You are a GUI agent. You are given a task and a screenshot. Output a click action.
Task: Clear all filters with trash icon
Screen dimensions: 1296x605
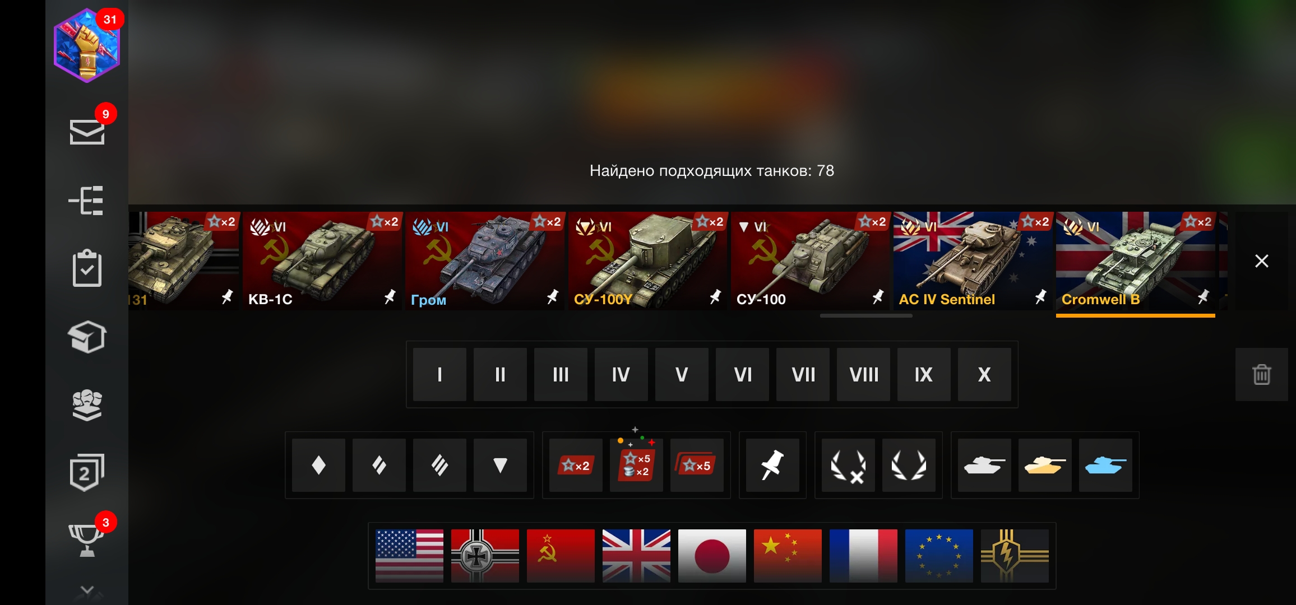[1261, 374]
